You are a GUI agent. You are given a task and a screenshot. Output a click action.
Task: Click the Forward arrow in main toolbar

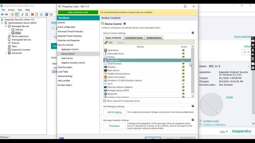pos(6,14)
